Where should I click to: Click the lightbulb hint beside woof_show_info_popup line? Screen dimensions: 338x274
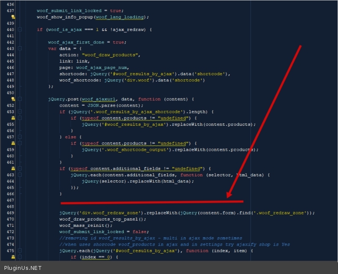pyautogui.click(x=13, y=17)
